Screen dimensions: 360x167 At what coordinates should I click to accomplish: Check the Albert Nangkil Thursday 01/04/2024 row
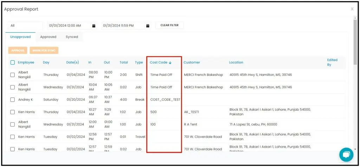[x=13, y=75]
